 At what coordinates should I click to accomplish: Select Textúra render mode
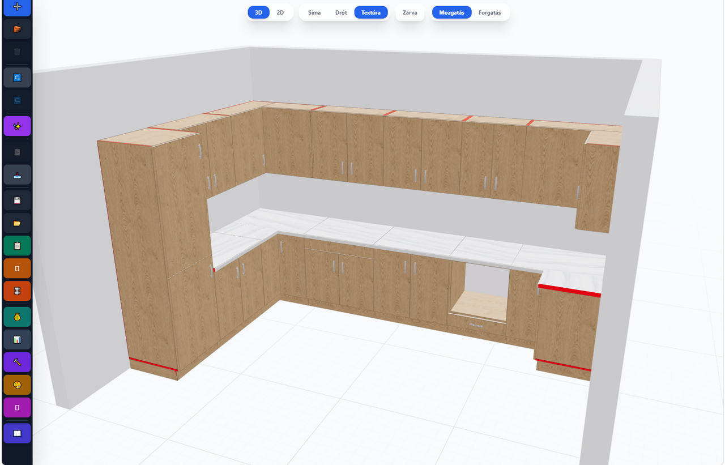(371, 12)
